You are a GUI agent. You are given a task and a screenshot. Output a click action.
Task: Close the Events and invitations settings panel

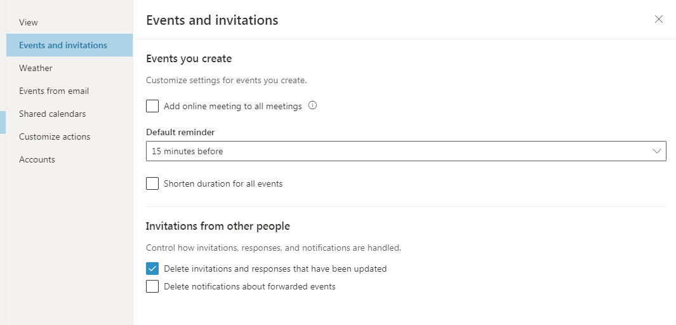[659, 19]
